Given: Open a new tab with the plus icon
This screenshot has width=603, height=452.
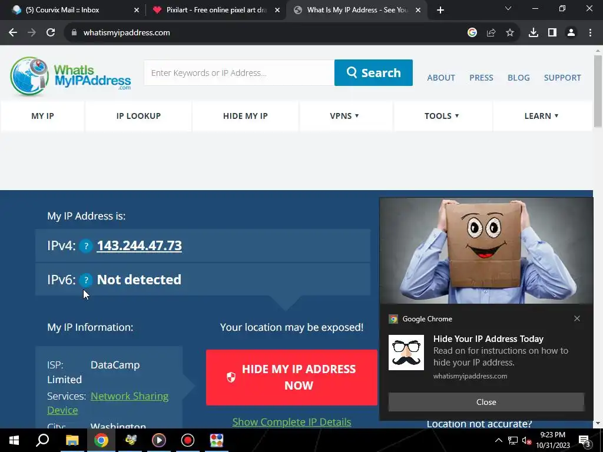Looking at the screenshot, I should point(440,10).
